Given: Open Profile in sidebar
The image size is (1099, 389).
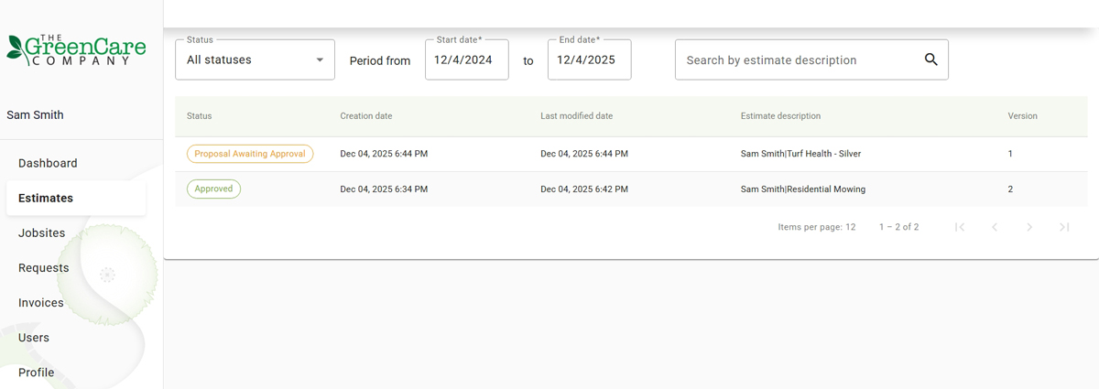Looking at the screenshot, I should point(37,372).
